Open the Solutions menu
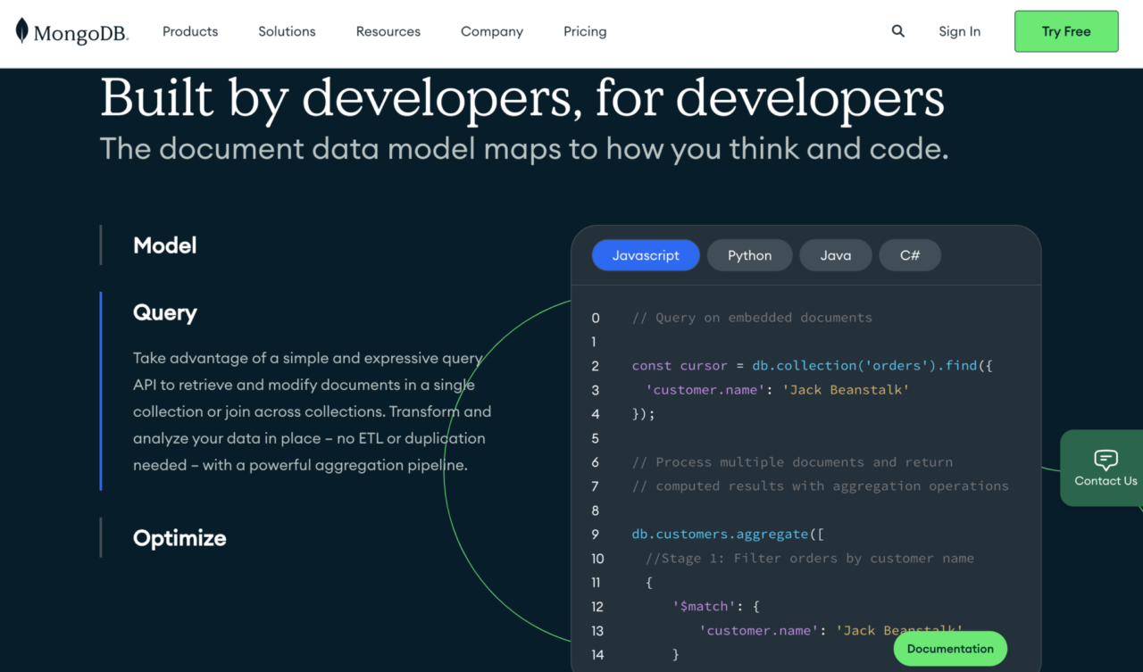This screenshot has height=672, width=1143. pos(287,31)
